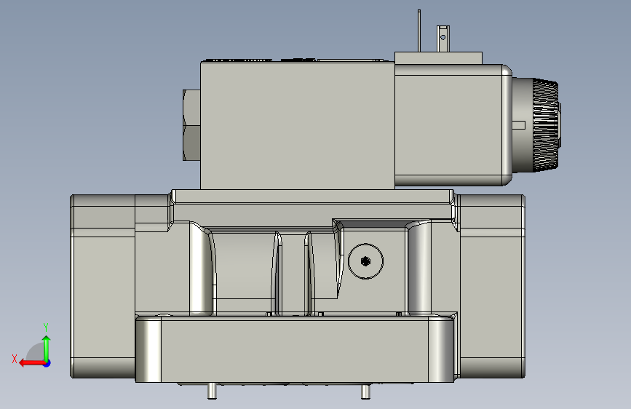Select the hex socket screw circle
631x409 pixels.
point(365,261)
